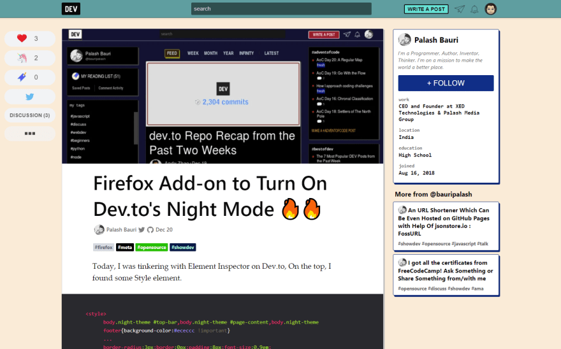Open notifications bell icon
This screenshot has height=349, width=561.
point(474,10)
